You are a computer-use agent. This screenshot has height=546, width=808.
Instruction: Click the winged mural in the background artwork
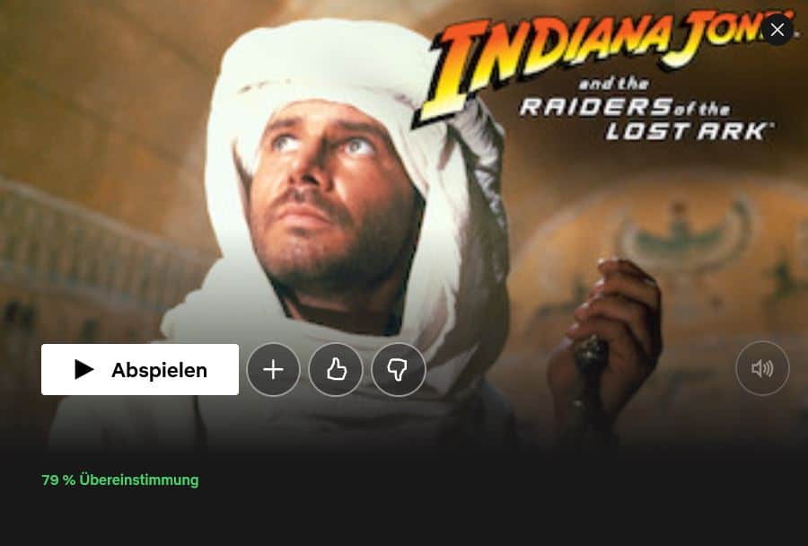point(685,232)
